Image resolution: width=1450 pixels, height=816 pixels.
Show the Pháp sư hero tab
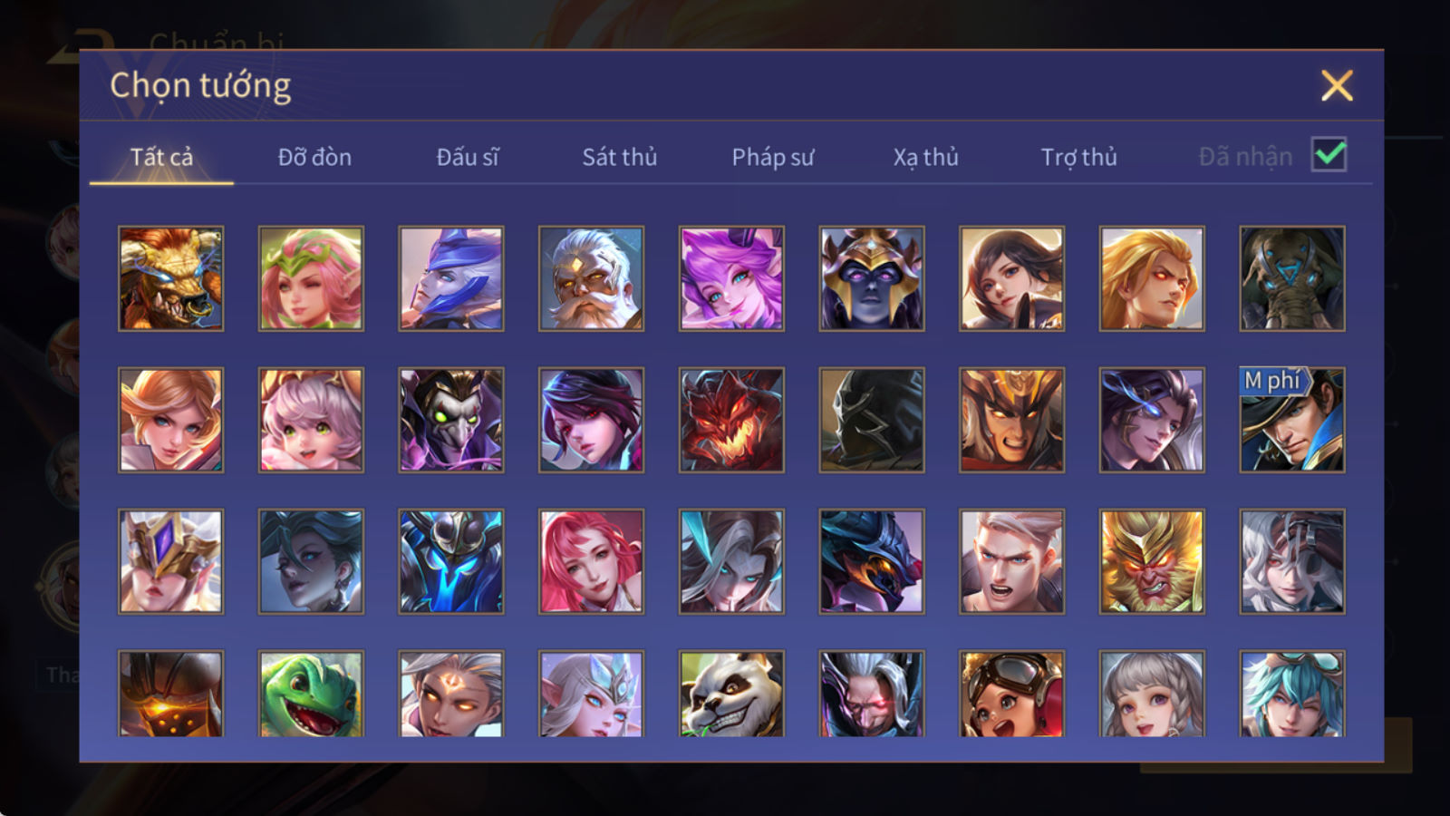point(773,157)
